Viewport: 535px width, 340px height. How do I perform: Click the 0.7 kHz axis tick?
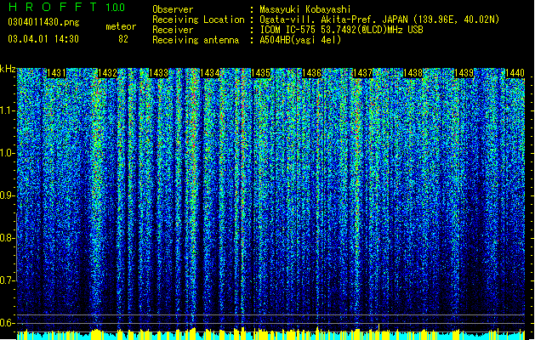8,280
